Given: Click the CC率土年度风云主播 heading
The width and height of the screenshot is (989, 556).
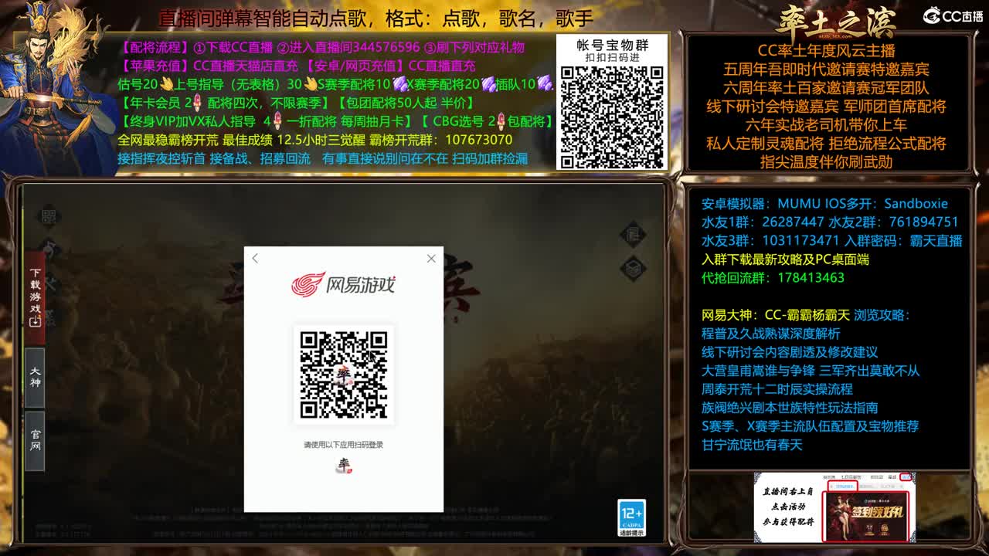Looking at the screenshot, I should 826,51.
